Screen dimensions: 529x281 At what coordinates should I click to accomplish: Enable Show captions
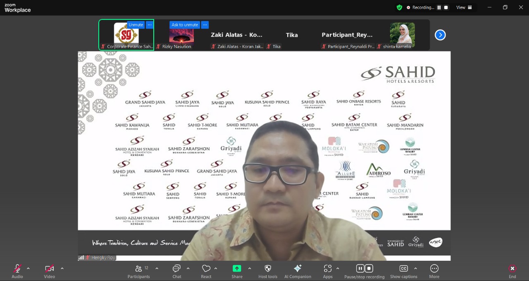click(404, 269)
